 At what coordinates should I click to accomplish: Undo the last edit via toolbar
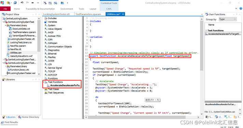click(x=22, y=3)
